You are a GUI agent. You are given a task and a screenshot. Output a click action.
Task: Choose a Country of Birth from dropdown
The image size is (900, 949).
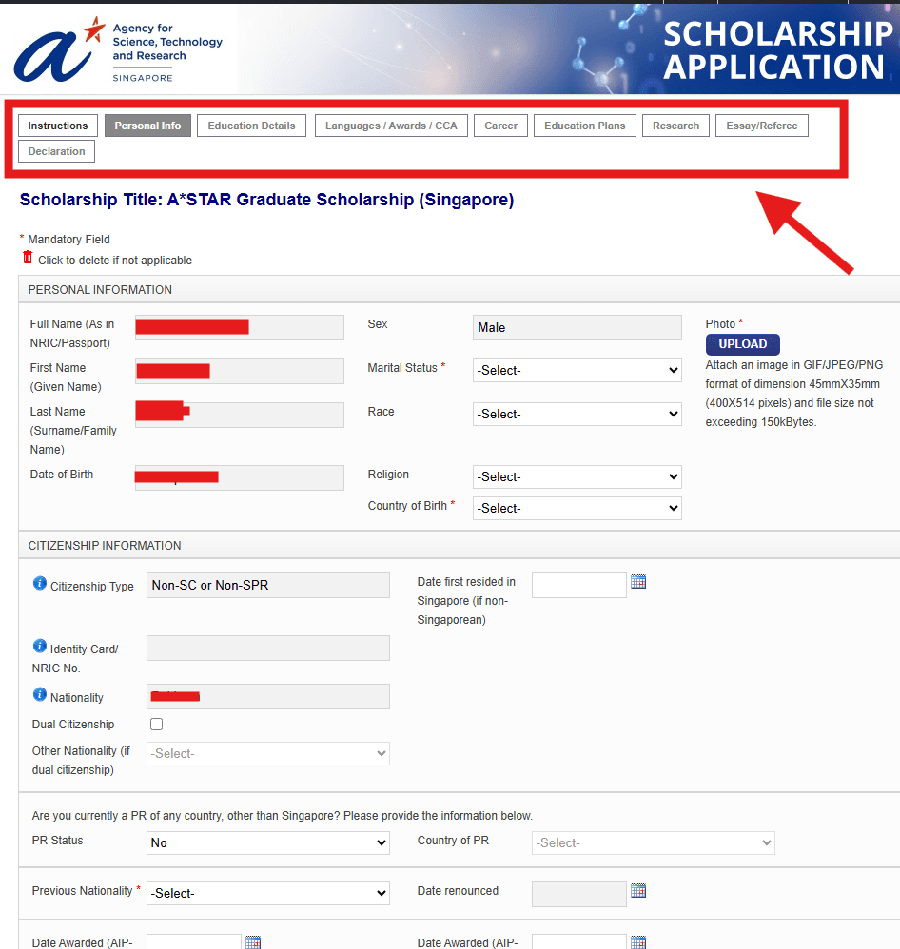click(x=577, y=509)
